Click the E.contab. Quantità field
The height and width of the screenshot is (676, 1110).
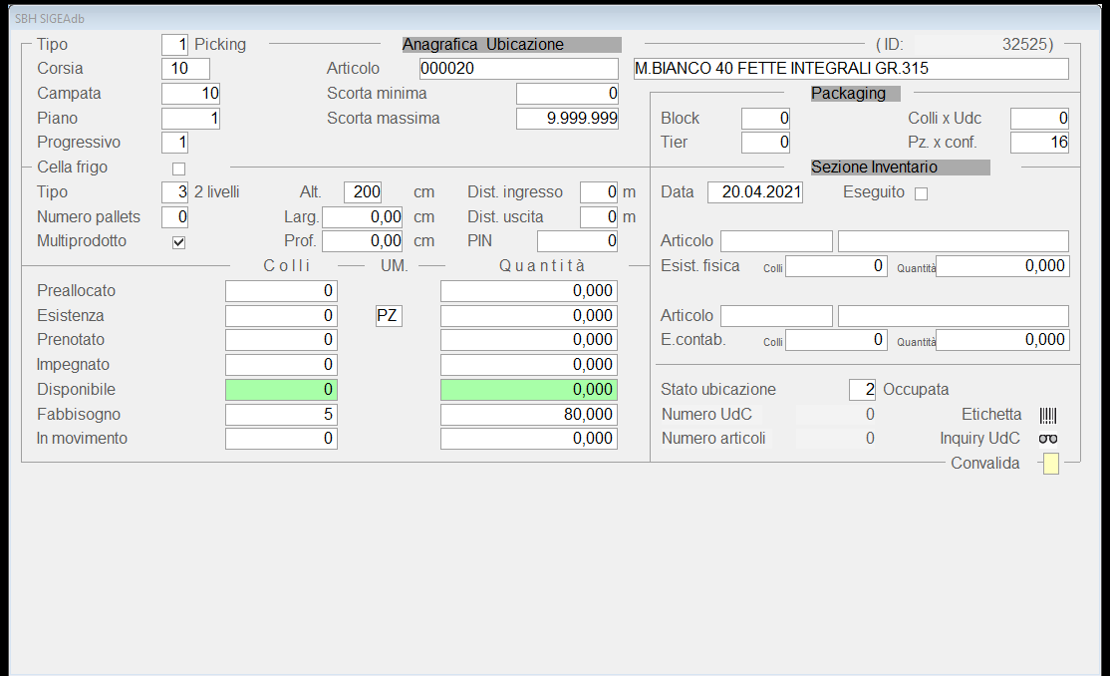[1002, 340]
